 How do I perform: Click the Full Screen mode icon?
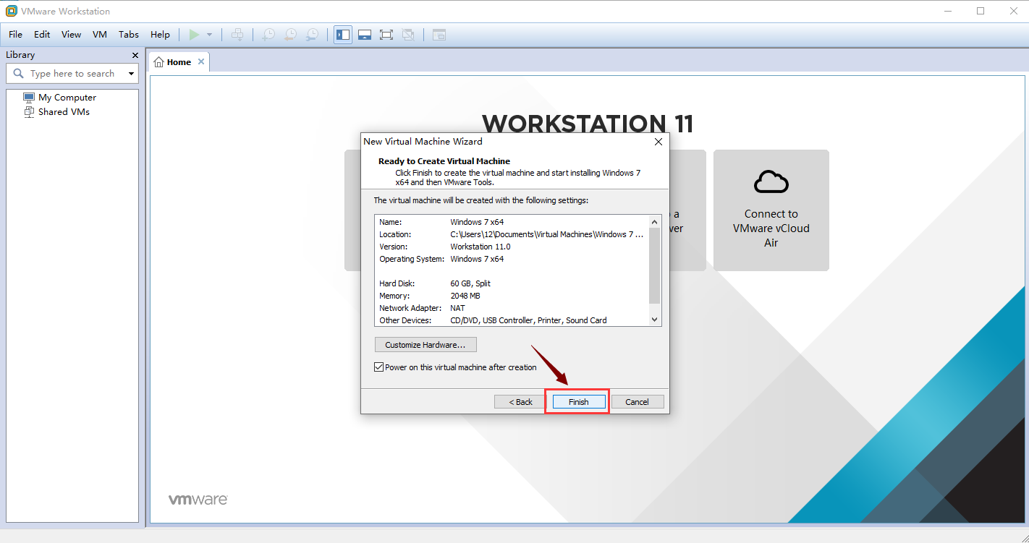click(386, 35)
